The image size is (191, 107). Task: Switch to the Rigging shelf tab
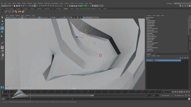coord(32,9)
